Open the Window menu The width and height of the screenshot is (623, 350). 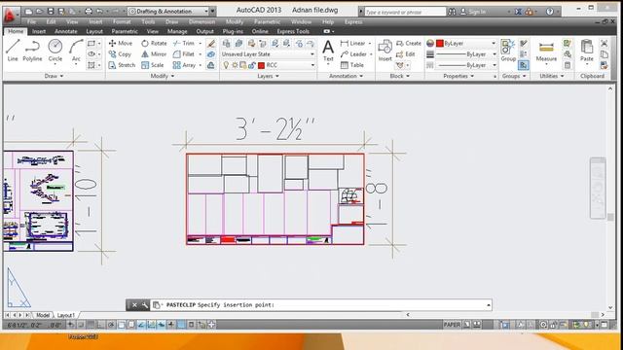pos(301,21)
